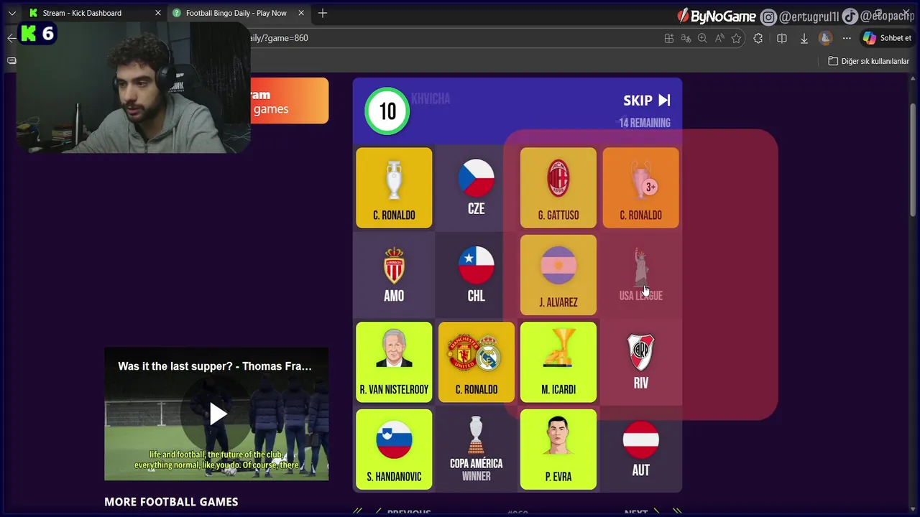Select the CHL Chile flag cell
This screenshot has height=517, width=920.
(476, 275)
